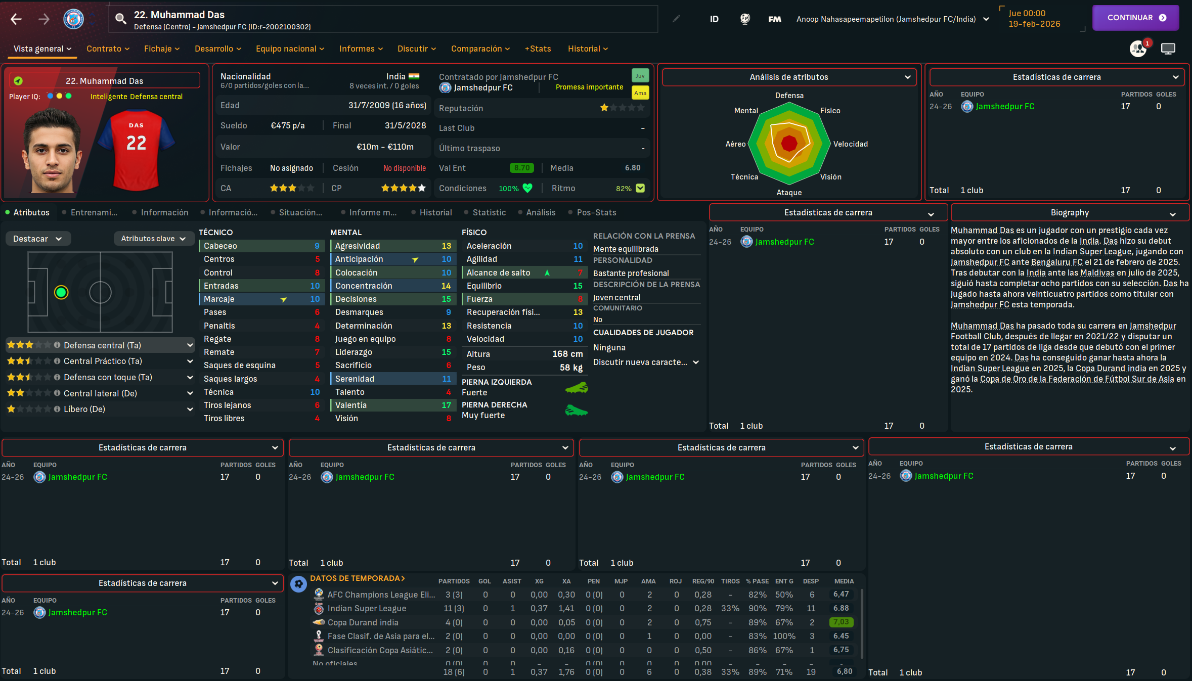The height and width of the screenshot is (681, 1192).
Task: Click the green heart condition icon
Action: pyautogui.click(x=527, y=188)
